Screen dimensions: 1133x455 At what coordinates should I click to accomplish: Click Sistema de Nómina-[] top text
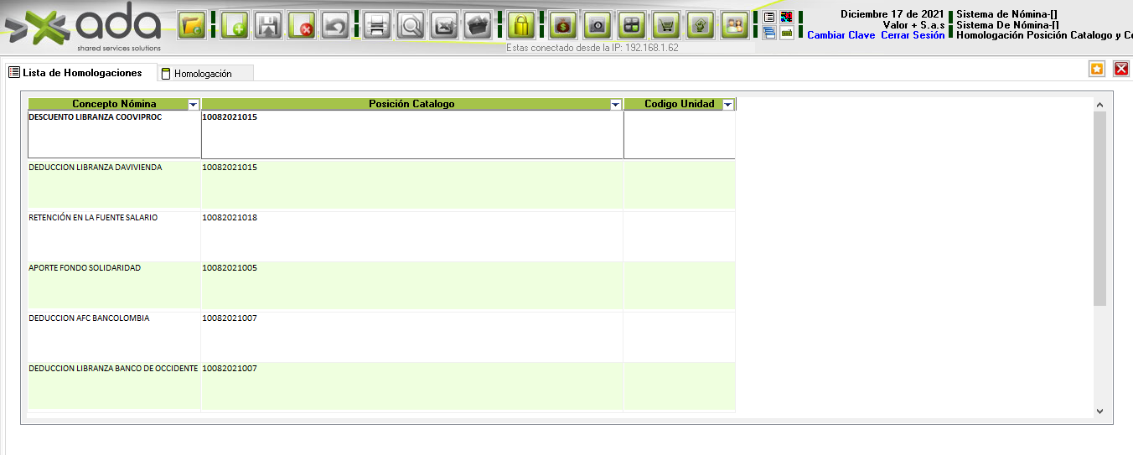tap(1008, 14)
